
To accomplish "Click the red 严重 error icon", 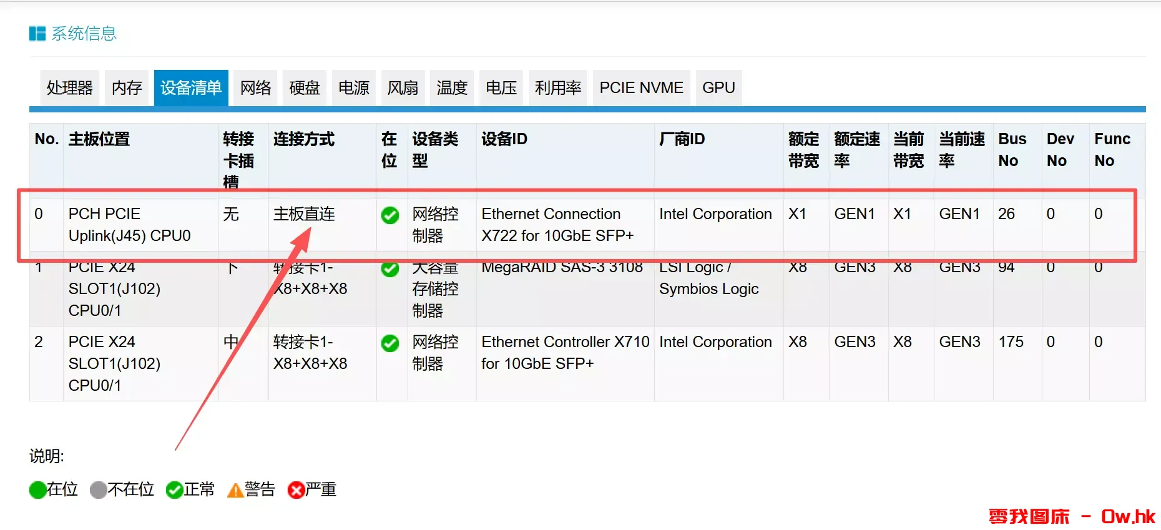I will (x=296, y=490).
